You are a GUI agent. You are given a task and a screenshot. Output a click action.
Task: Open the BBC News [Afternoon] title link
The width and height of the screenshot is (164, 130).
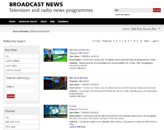(x=79, y=50)
